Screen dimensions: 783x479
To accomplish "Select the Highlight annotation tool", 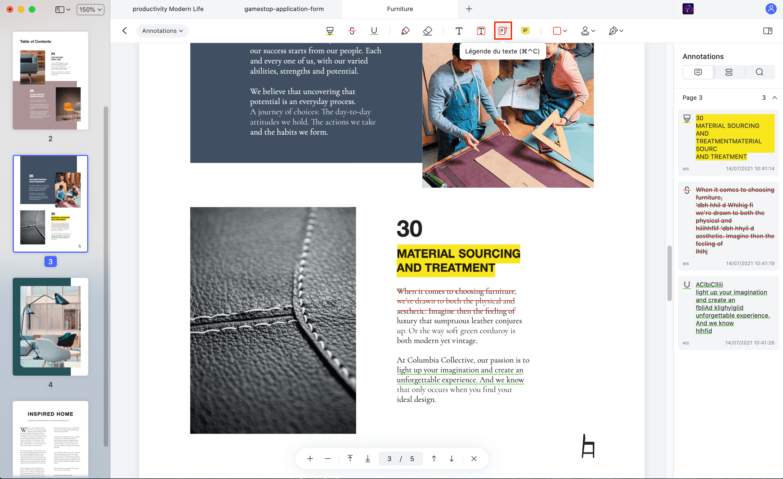I will coord(329,31).
